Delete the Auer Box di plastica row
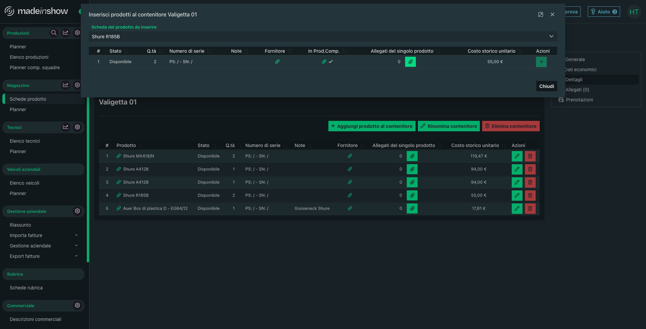The image size is (646, 329). coord(530,208)
